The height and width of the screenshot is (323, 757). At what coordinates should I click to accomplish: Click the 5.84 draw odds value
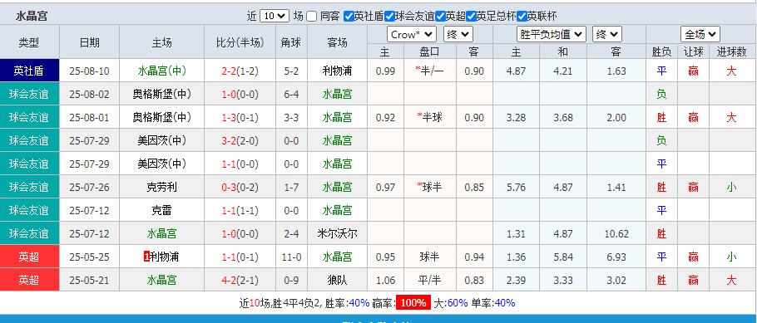[563, 257]
